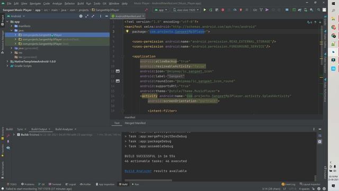Collapse the java folder
The width and height of the screenshot is (339, 191).
(x=12, y=31)
